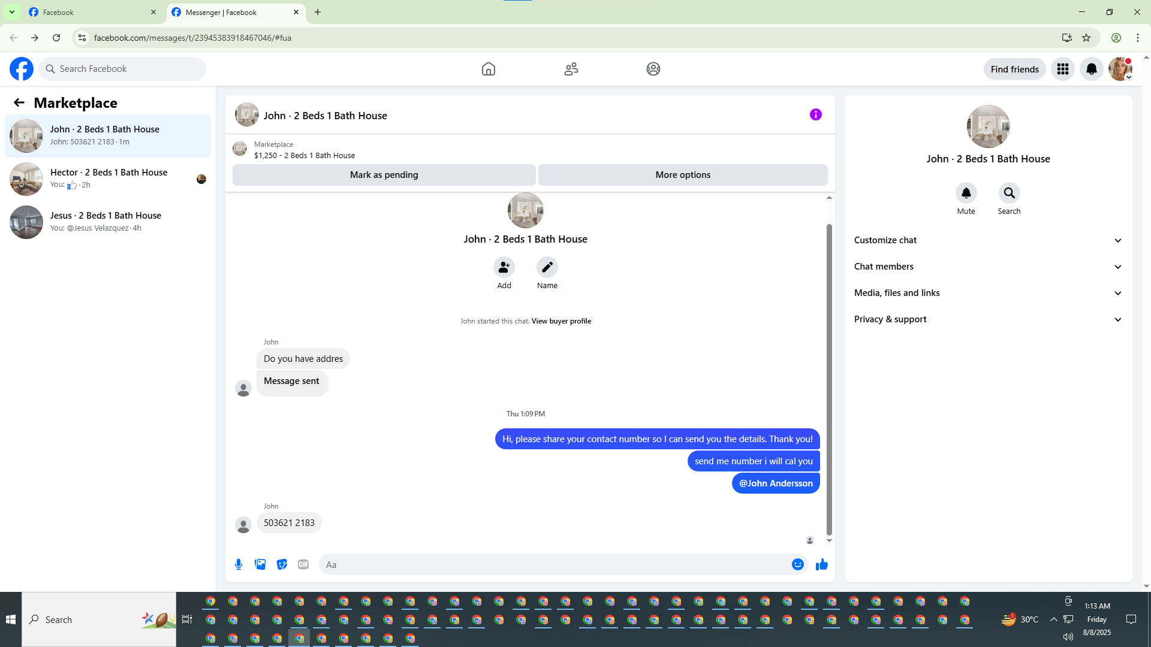Mute this conversation with the bell icon
The width and height of the screenshot is (1151, 647).
[x=966, y=193]
